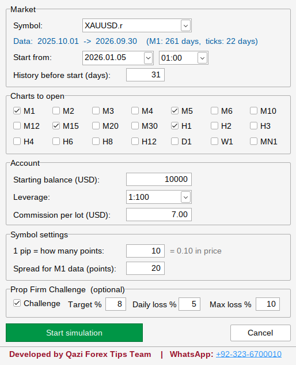Click the History before start days field
This screenshot has width=296, height=365.
145,75
